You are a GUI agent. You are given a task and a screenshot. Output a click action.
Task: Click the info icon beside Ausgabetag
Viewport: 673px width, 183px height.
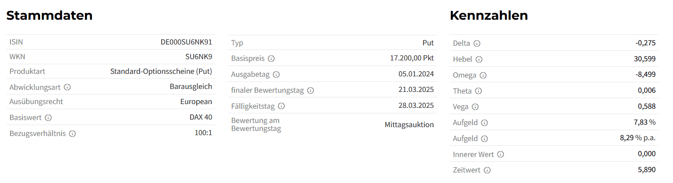[276, 75]
